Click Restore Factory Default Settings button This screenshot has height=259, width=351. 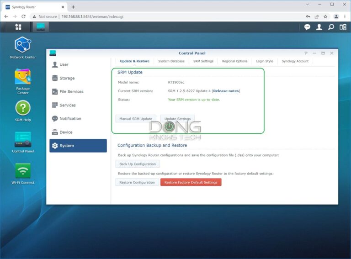(191, 182)
